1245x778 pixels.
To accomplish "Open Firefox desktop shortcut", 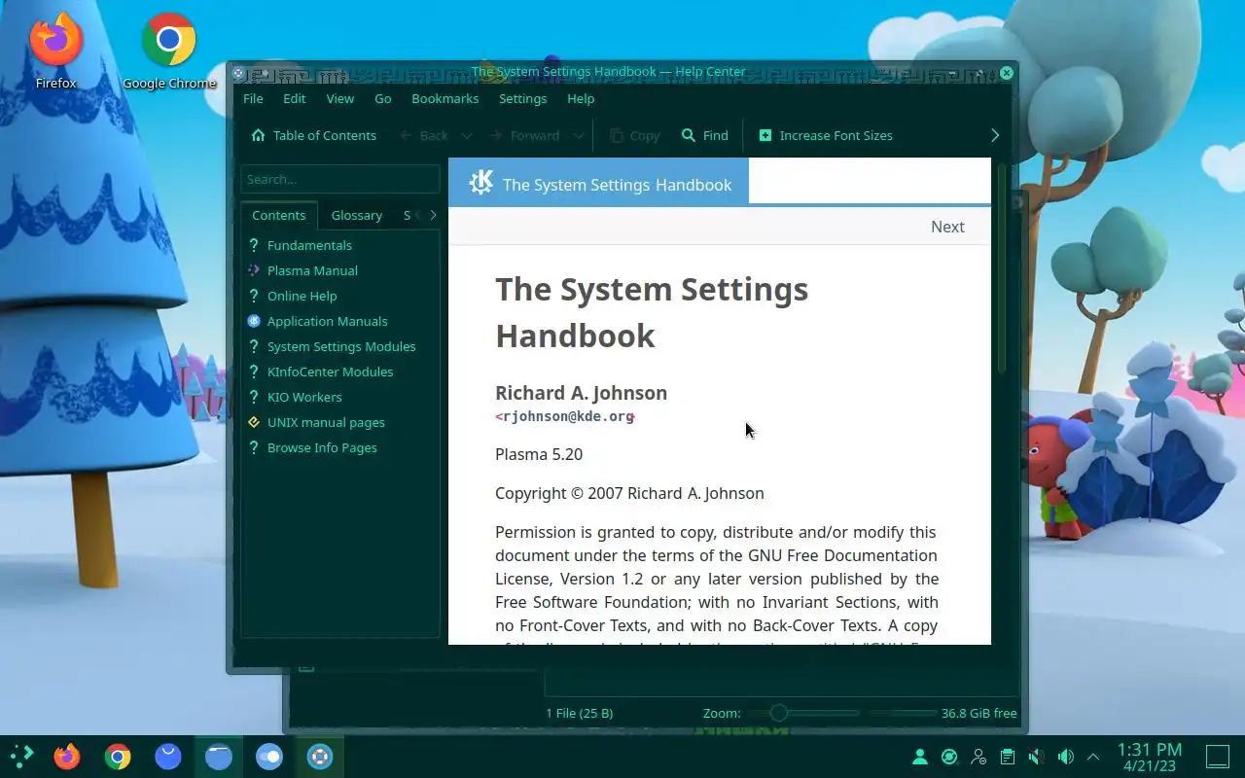I will [55, 51].
